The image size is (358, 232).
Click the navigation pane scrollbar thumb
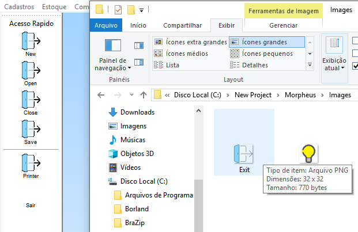click(x=199, y=206)
